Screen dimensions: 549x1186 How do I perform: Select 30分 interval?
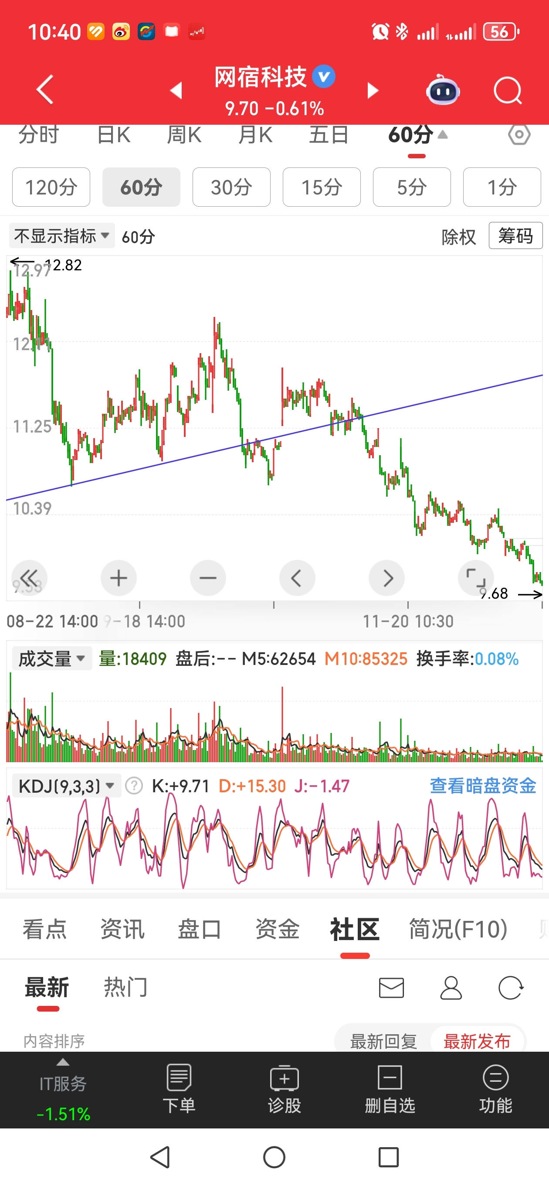pos(231,187)
